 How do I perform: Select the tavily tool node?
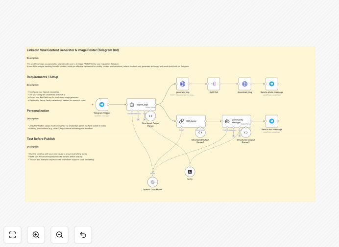tap(190, 172)
